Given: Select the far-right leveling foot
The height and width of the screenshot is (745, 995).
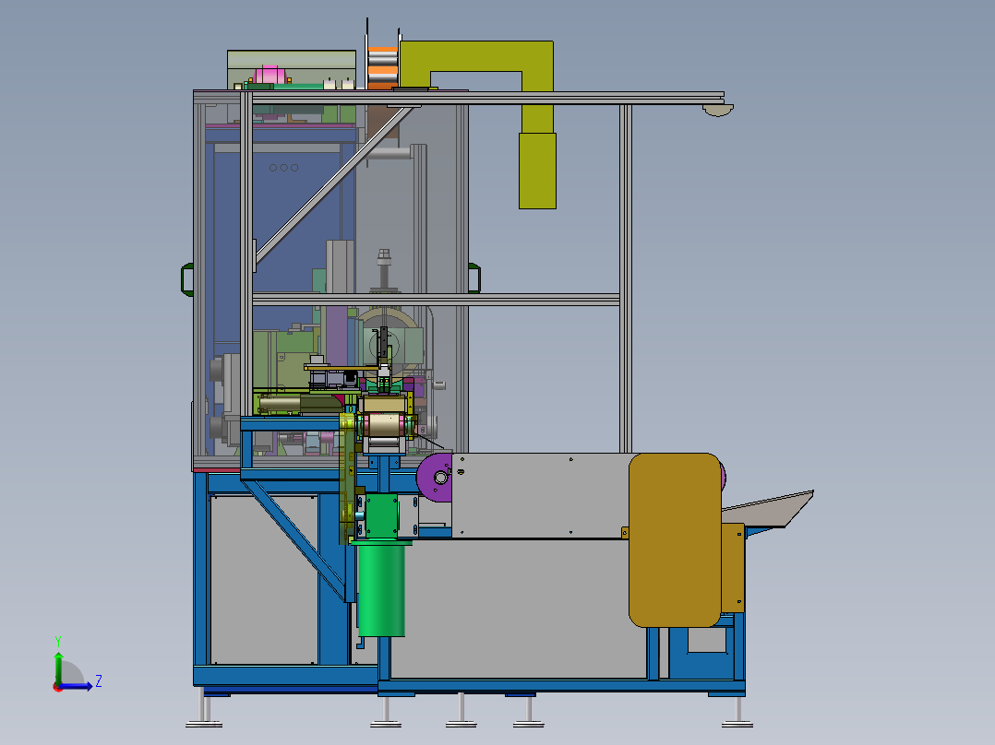Looking at the screenshot, I should pos(737,712).
